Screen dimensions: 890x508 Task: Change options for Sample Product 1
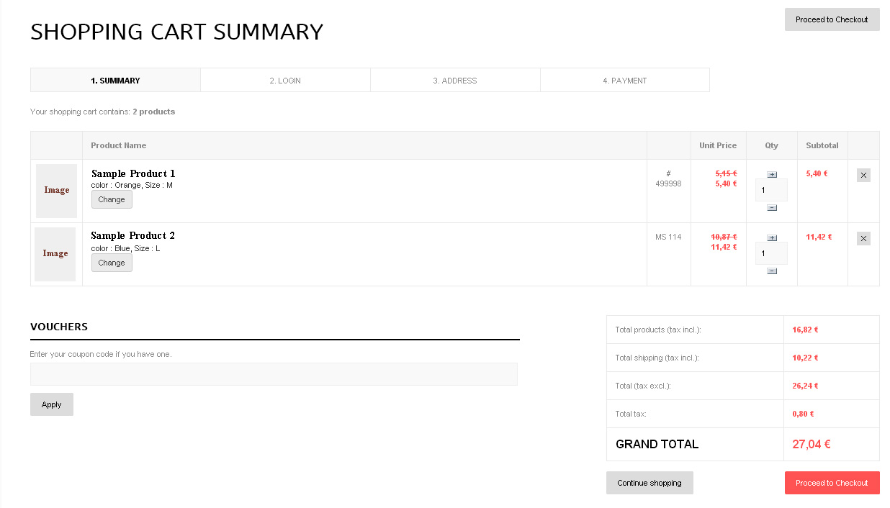(112, 199)
